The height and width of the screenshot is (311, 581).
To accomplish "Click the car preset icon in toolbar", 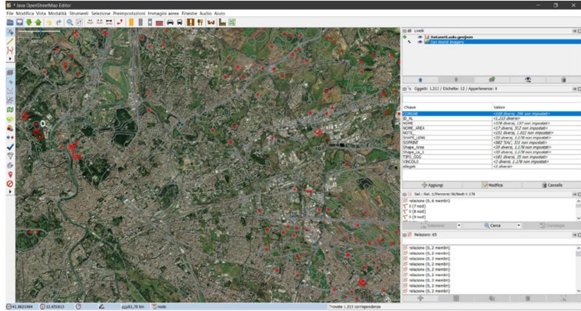I will click(x=170, y=22).
